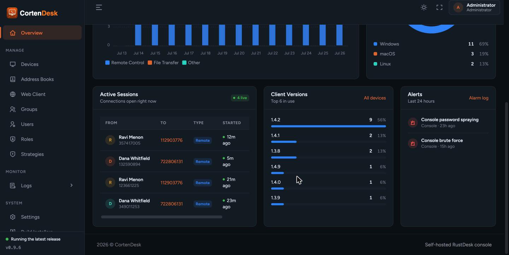Click the Administrator avatar icon
509x255 pixels.
(x=458, y=7)
